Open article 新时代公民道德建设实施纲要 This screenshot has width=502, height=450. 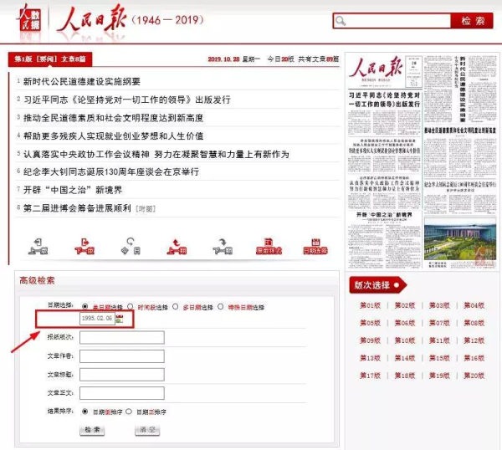(x=81, y=82)
